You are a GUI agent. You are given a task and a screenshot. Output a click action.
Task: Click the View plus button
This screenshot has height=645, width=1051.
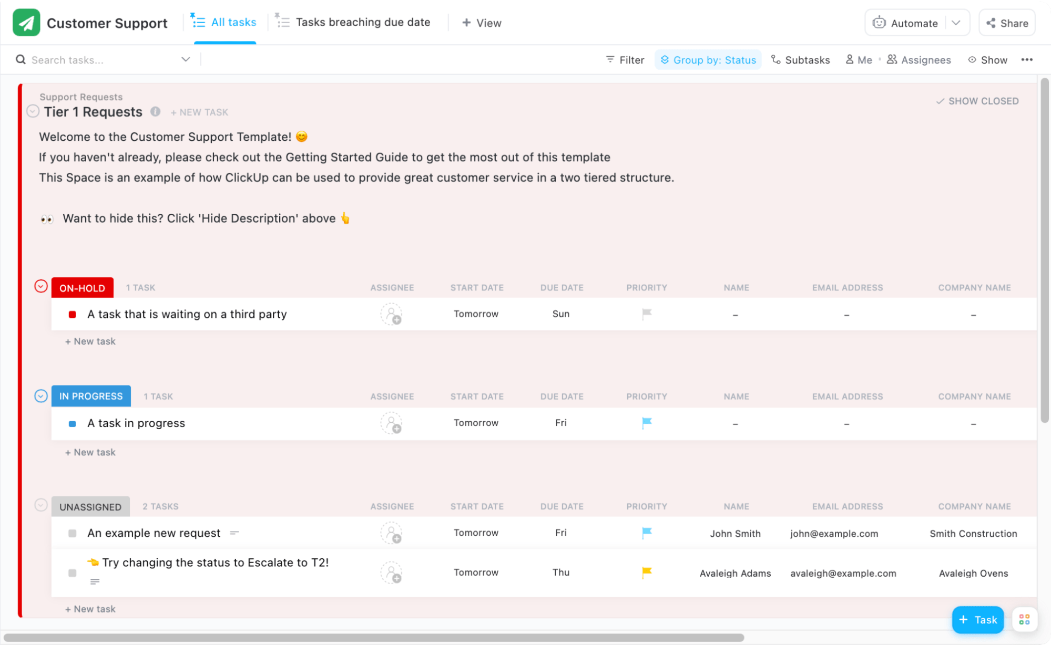[x=481, y=23]
